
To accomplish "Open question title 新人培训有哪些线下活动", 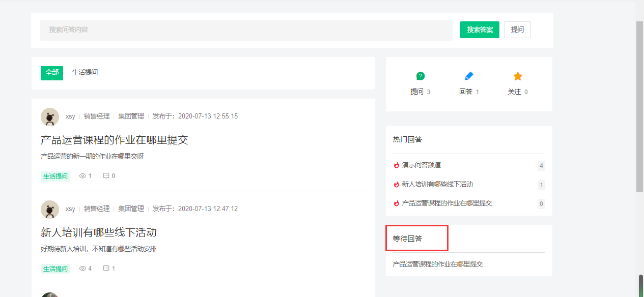I will (x=99, y=233).
